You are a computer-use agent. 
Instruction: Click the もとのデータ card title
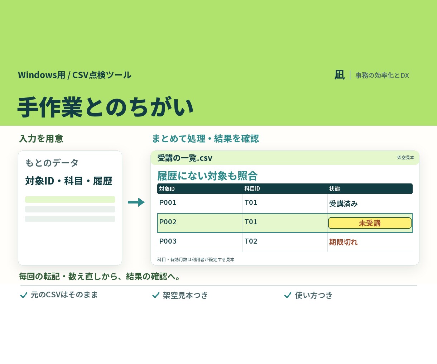click(52, 163)
